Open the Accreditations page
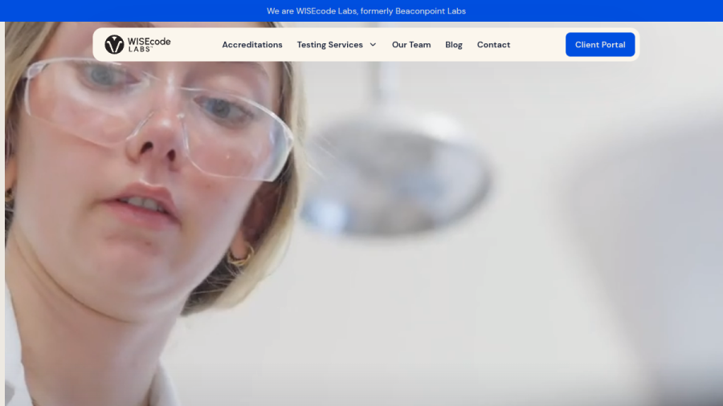The height and width of the screenshot is (406, 723). tap(252, 45)
